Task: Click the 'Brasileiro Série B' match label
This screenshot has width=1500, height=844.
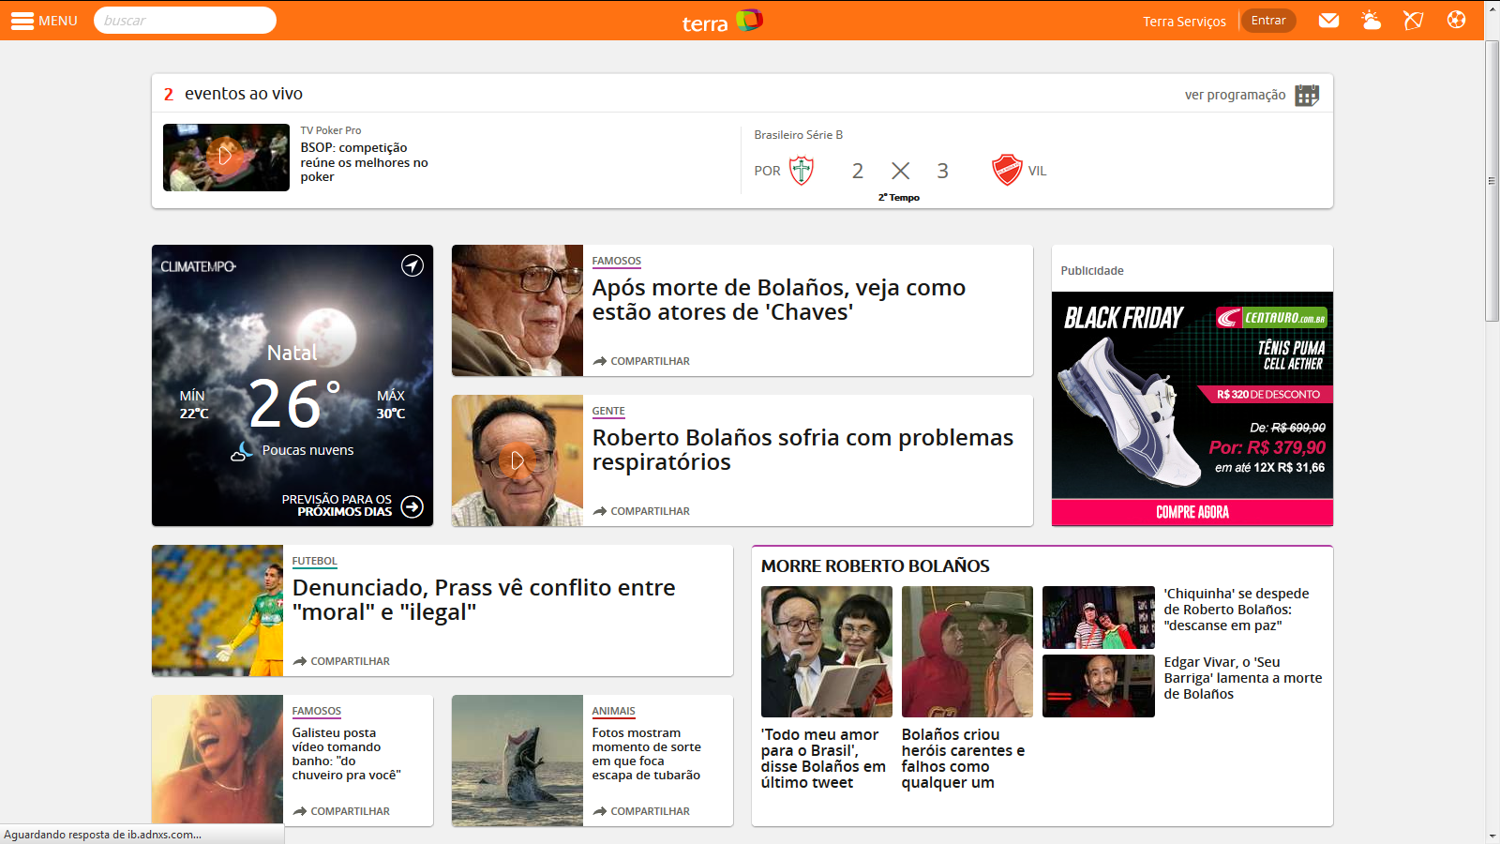Action: (799, 135)
